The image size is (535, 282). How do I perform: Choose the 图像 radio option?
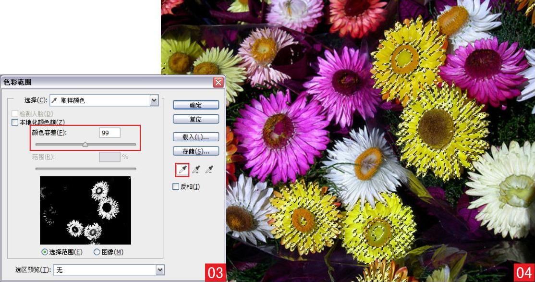tap(97, 252)
